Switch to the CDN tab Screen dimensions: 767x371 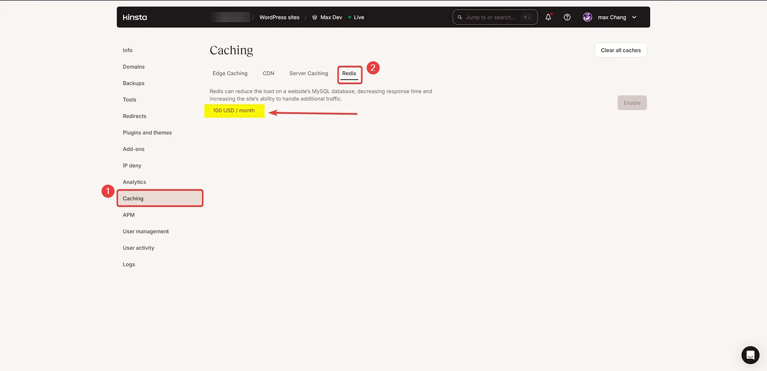[x=268, y=73]
